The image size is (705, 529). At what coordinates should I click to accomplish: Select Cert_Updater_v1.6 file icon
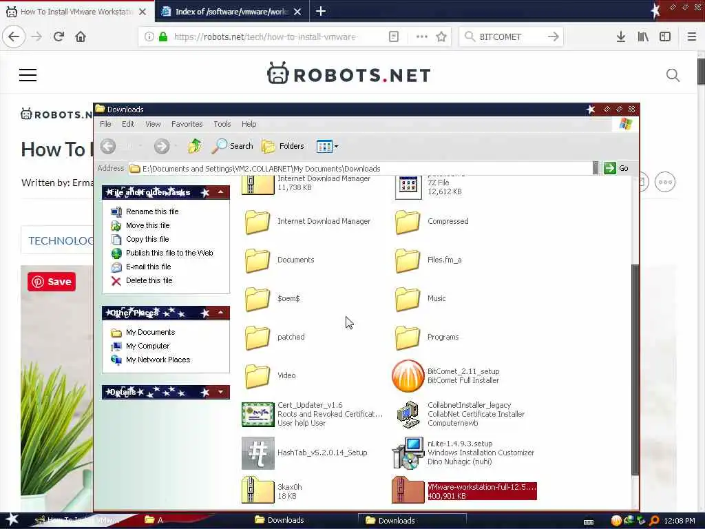[x=257, y=414]
